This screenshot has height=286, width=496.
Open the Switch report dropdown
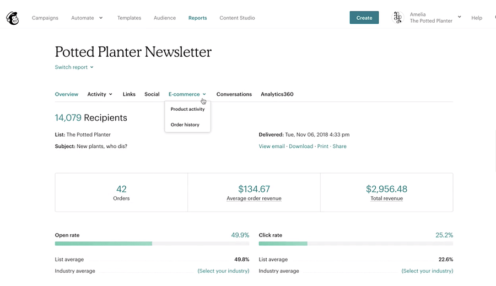[74, 67]
